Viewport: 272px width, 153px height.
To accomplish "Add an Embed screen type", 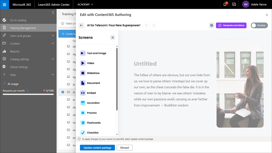I will click(x=83, y=93).
